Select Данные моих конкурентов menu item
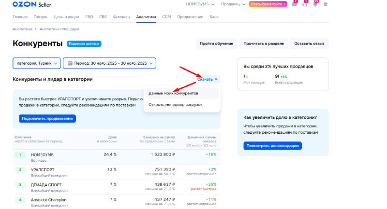 [173, 93]
